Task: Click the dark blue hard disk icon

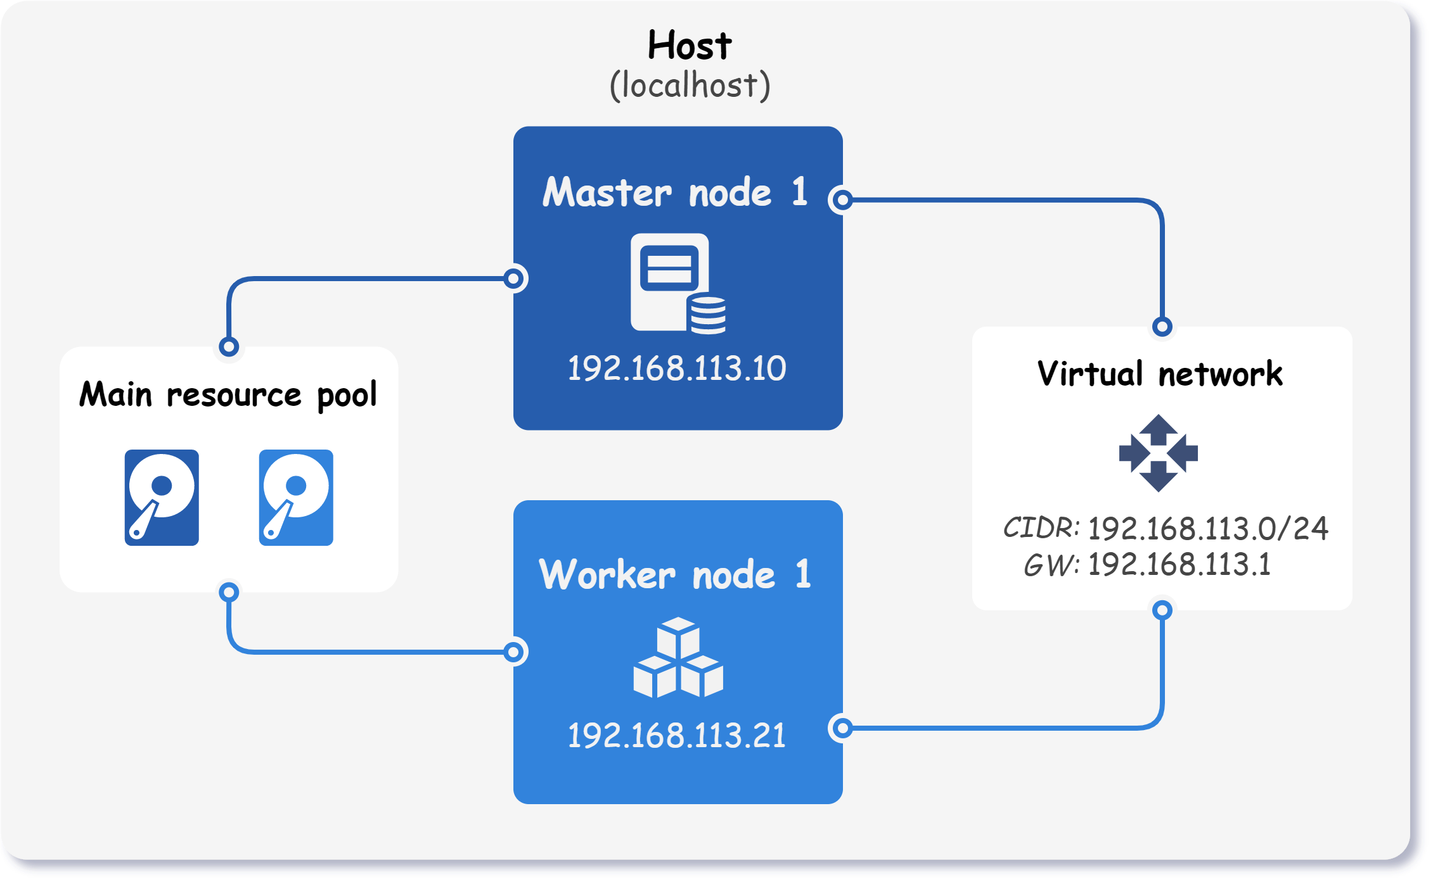Action: tap(162, 498)
